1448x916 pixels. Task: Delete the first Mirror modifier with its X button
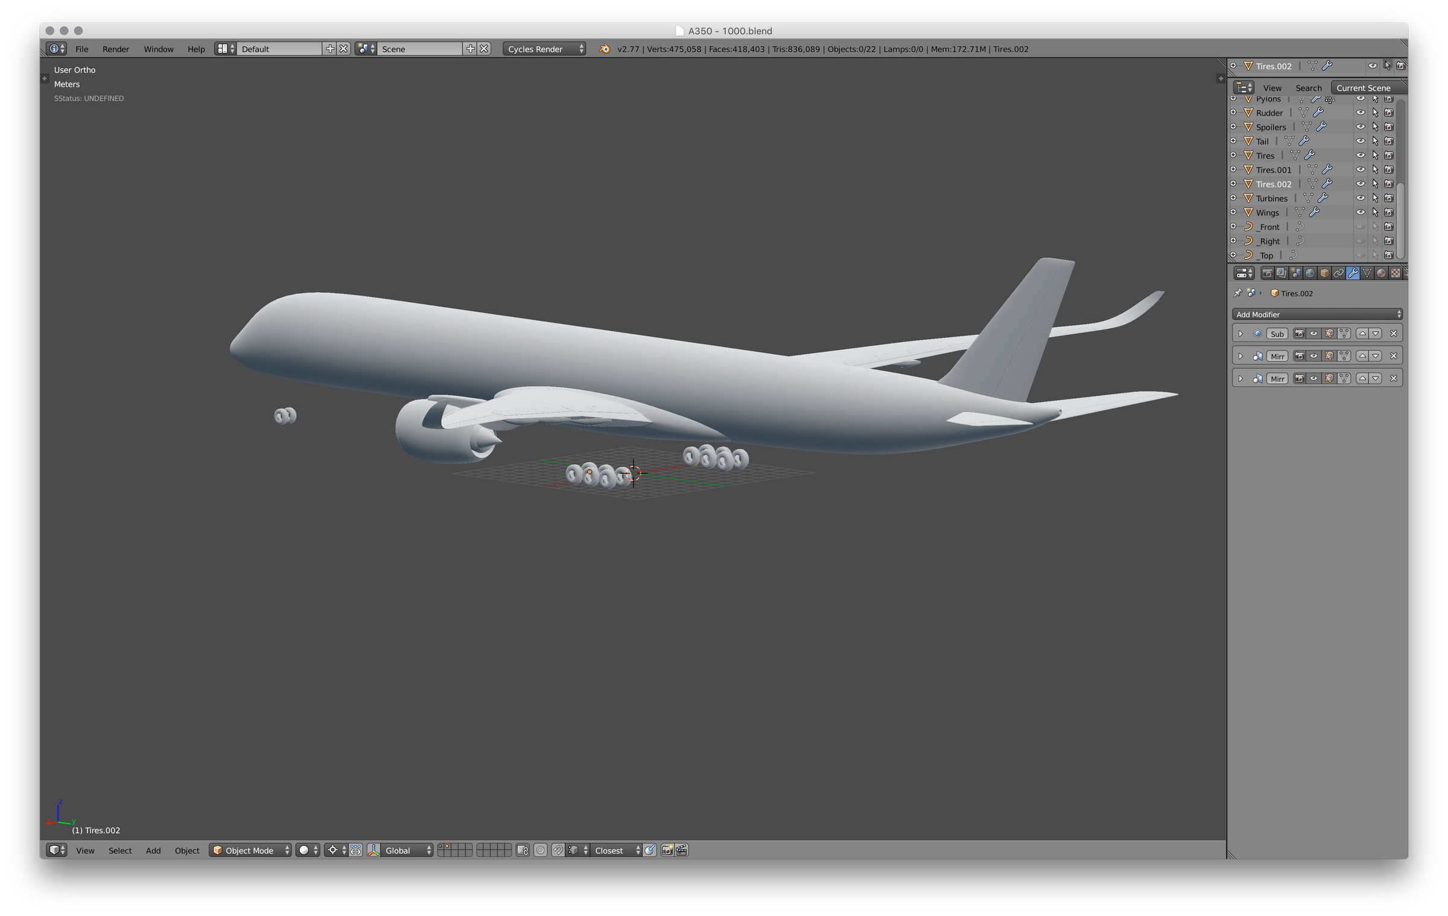(x=1394, y=356)
